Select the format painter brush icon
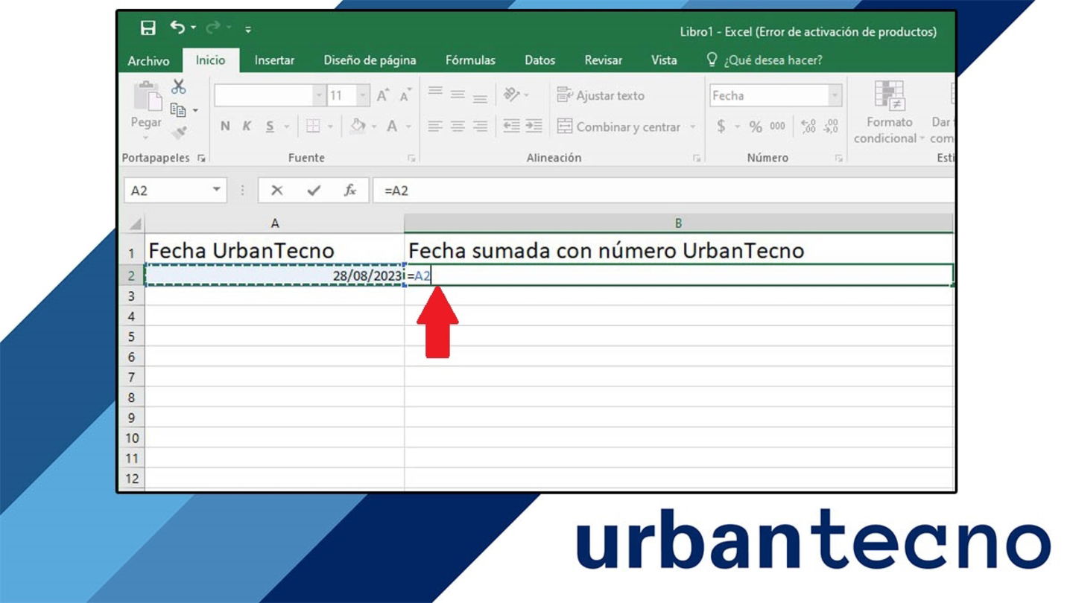The image size is (1073, 603). (178, 133)
